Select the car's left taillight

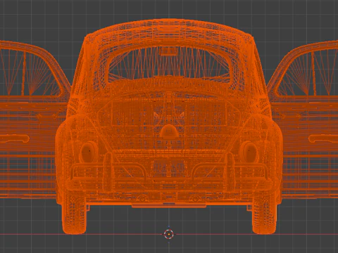[89, 151]
